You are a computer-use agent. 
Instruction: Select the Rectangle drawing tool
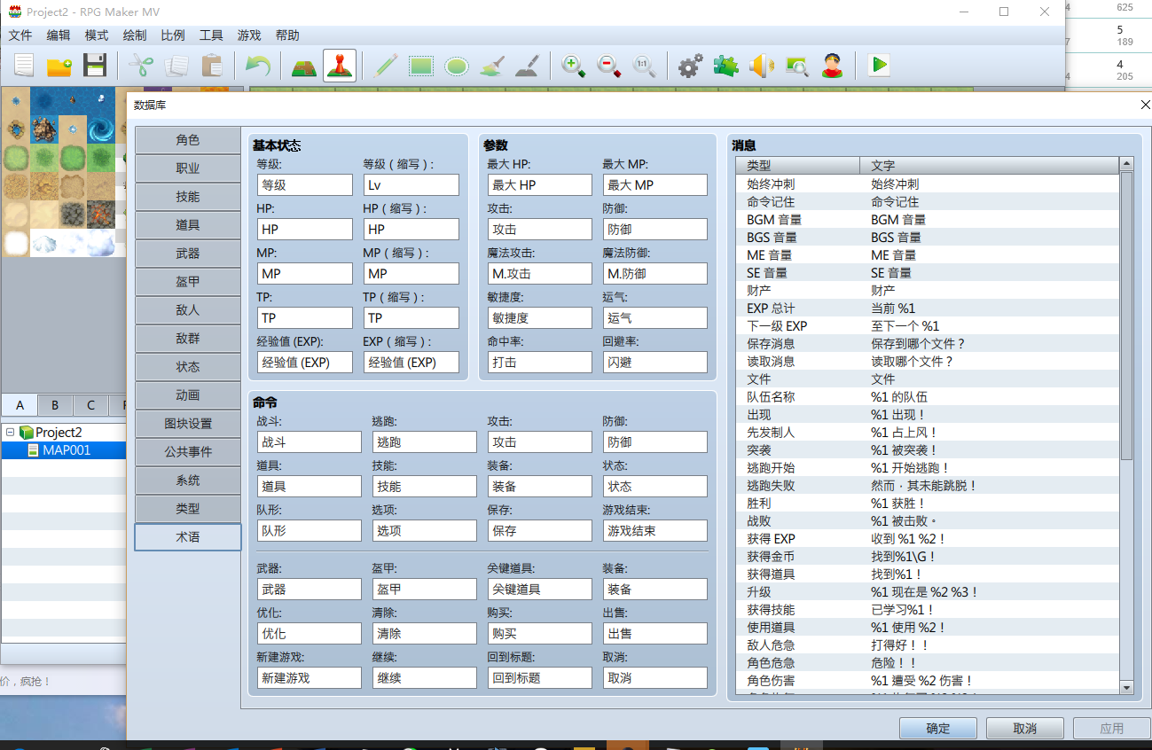click(x=421, y=66)
